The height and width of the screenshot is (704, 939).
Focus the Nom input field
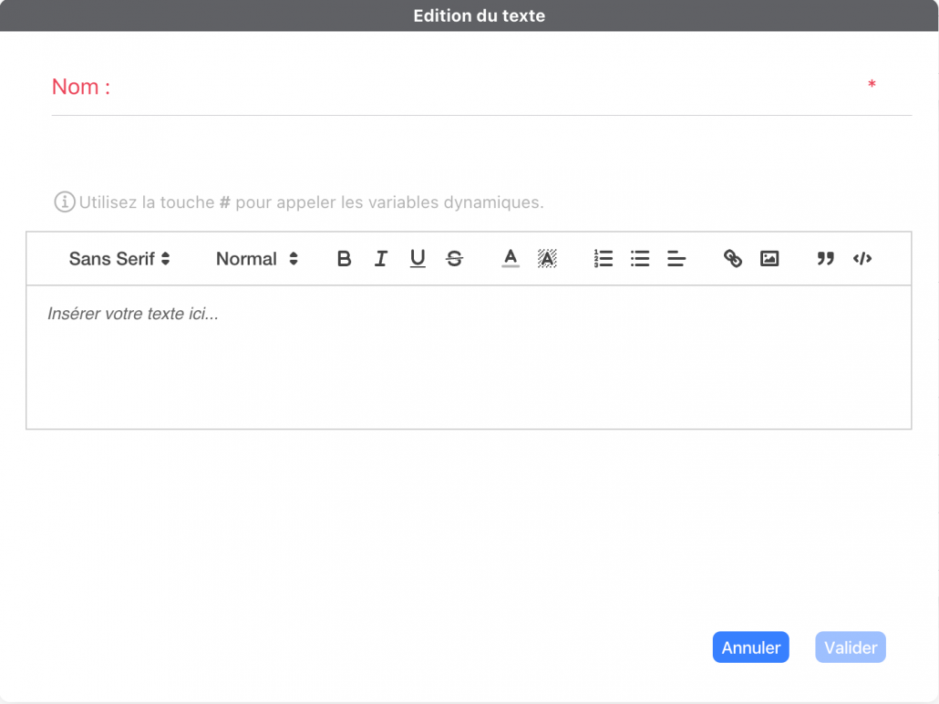click(x=483, y=88)
